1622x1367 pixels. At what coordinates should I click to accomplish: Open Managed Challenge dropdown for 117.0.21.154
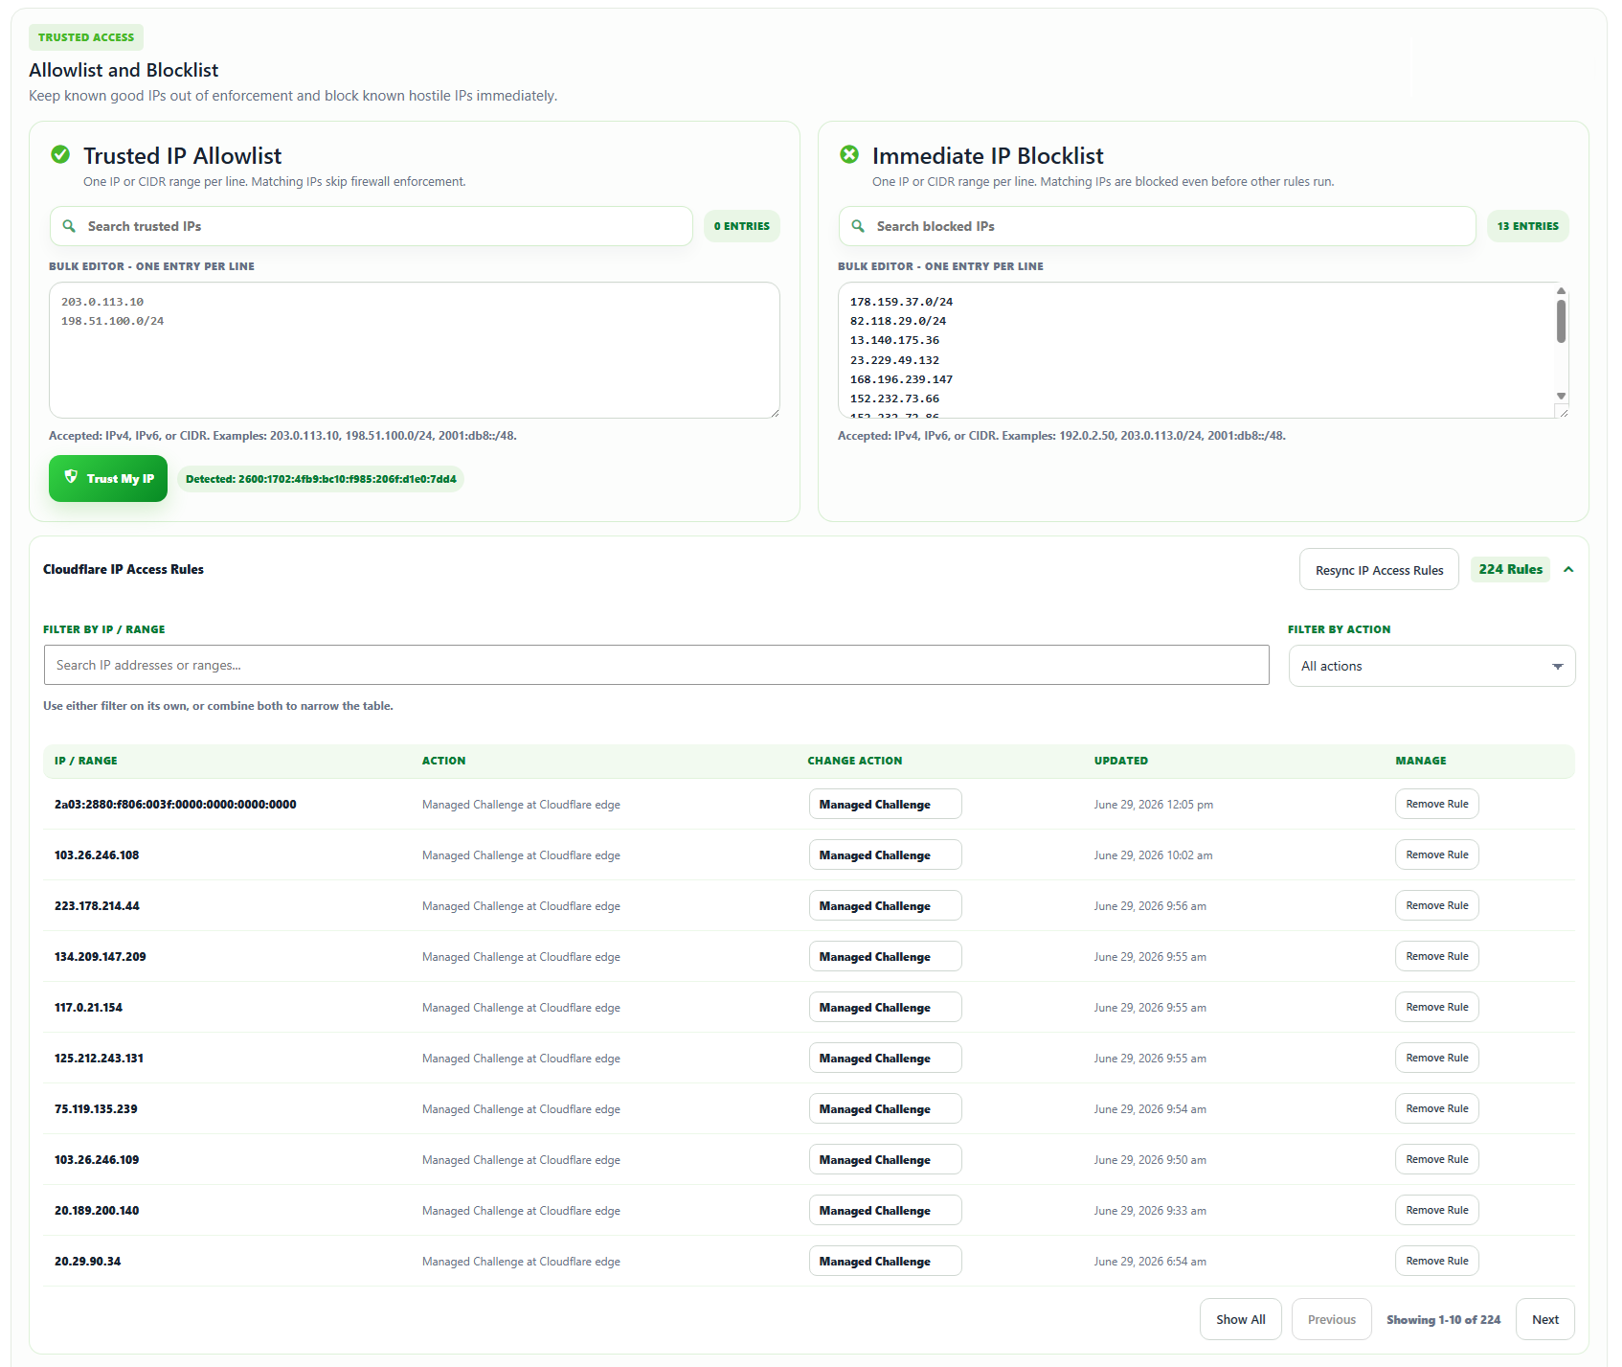pos(885,1007)
